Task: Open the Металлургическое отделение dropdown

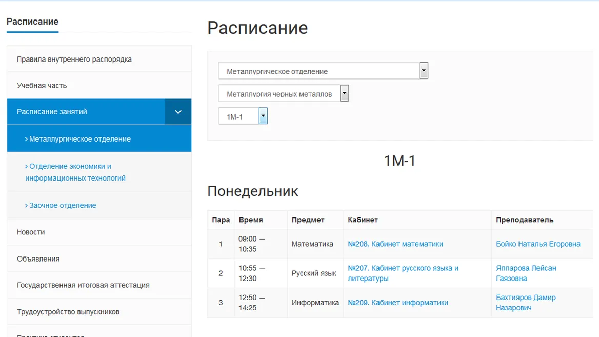Action: (x=323, y=71)
